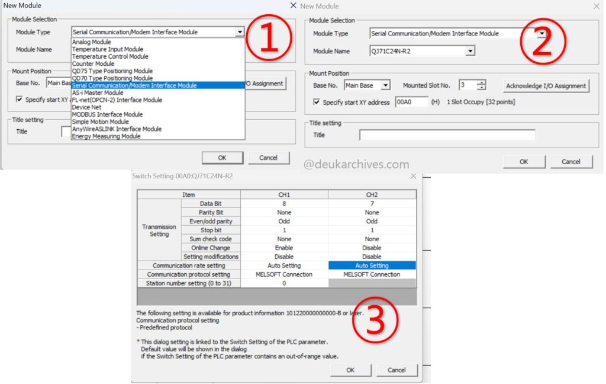Select FL-net(OPCN-2) Interface Module
The height and width of the screenshot is (384, 606).
click(x=158, y=100)
